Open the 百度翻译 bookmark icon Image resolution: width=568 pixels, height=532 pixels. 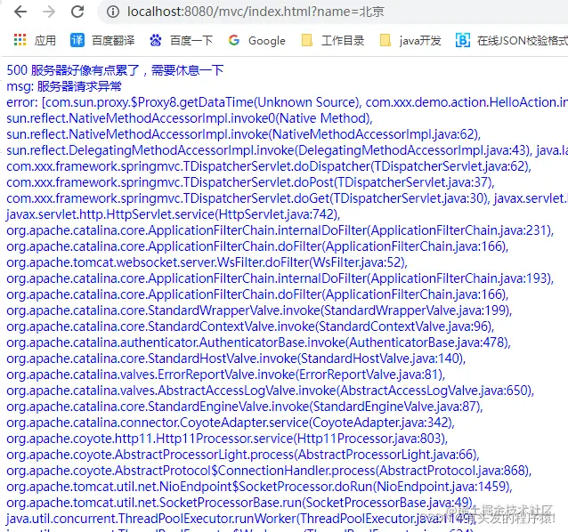tap(77, 40)
